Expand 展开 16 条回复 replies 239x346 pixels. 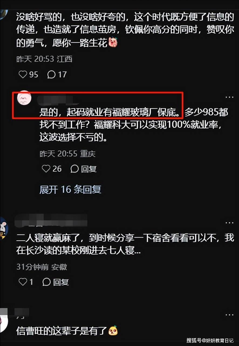point(70,189)
